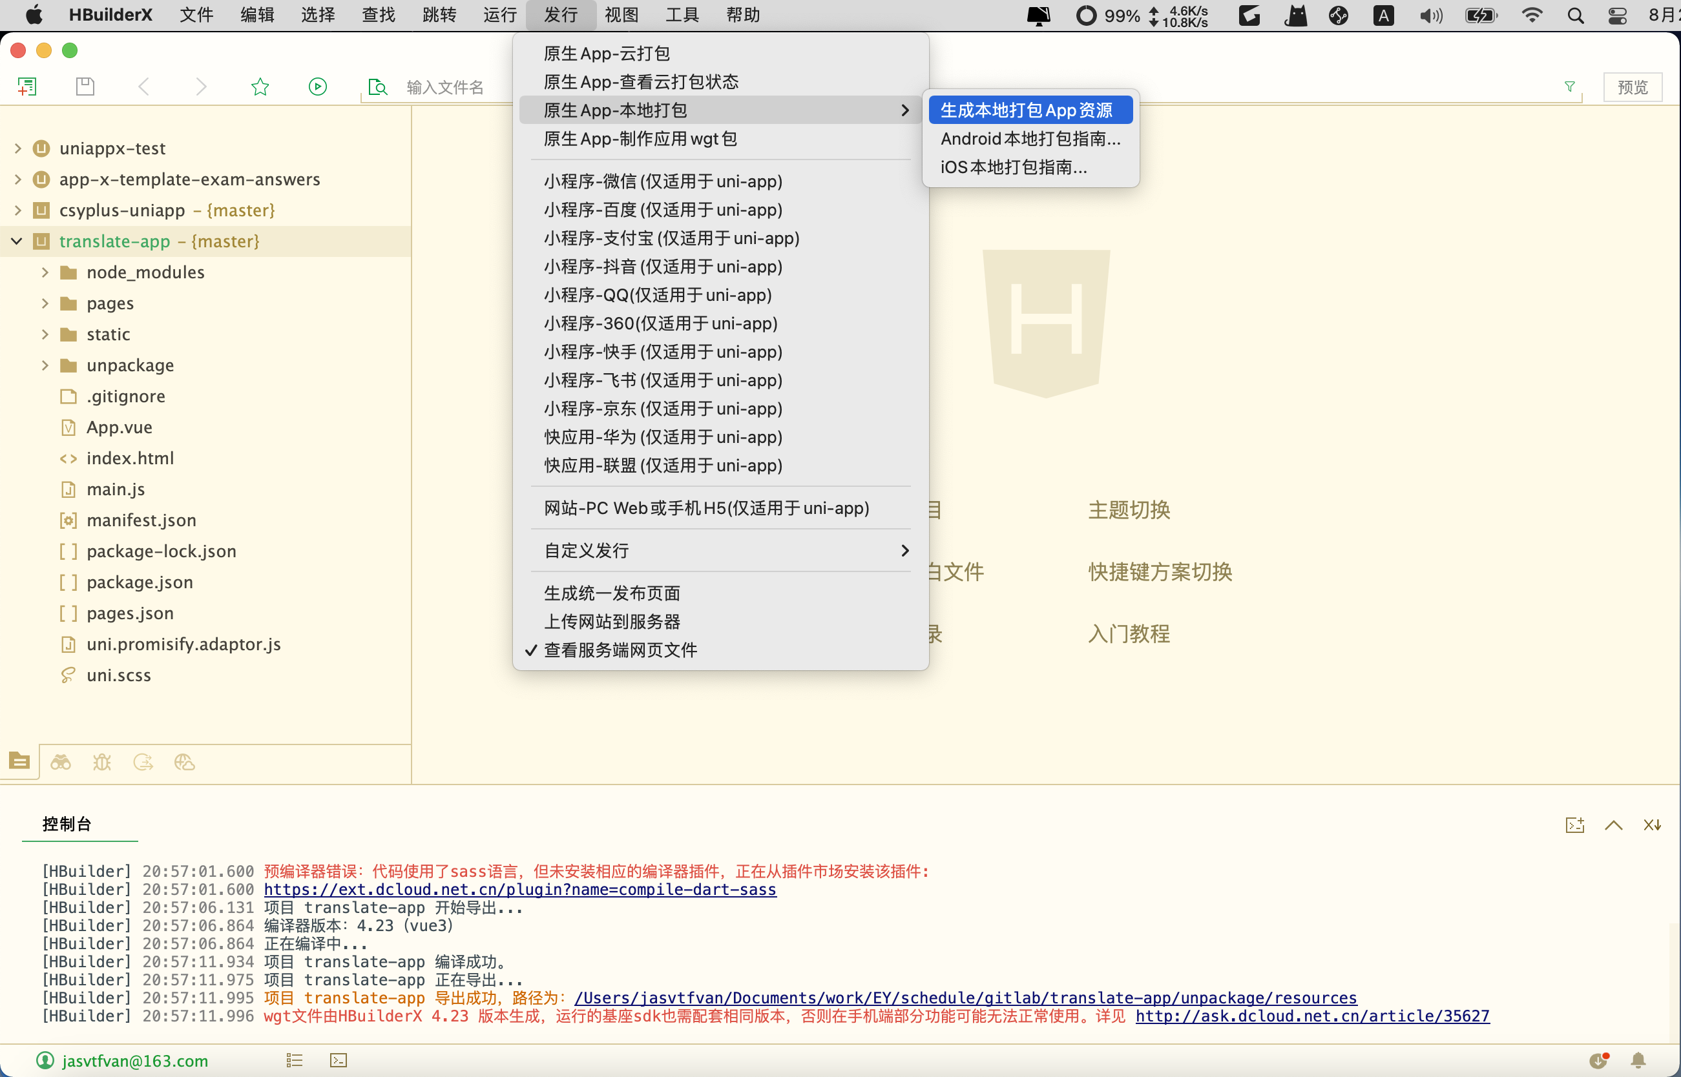Viewport: 1681px width, 1077px height.
Task: Click the save file toolbar icon
Action: pyautogui.click(x=85, y=87)
